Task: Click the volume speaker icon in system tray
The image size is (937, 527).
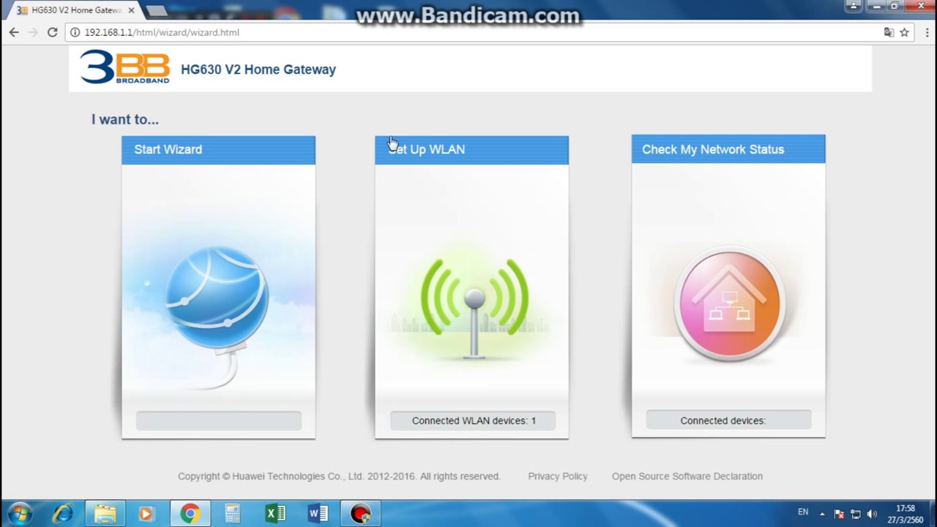Action: [x=871, y=514]
